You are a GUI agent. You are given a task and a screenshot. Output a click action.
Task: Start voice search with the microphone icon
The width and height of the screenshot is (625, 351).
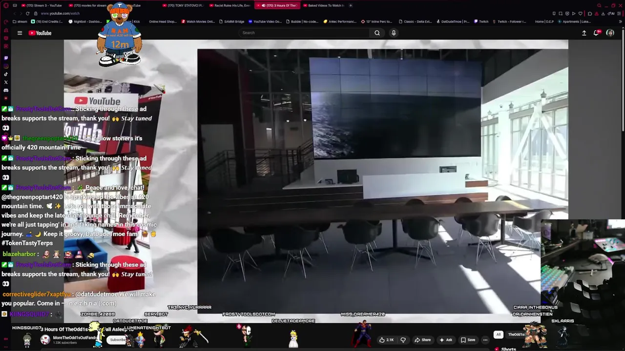pyautogui.click(x=394, y=33)
